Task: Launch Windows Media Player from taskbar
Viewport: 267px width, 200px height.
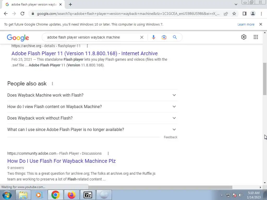Action: point(39,195)
